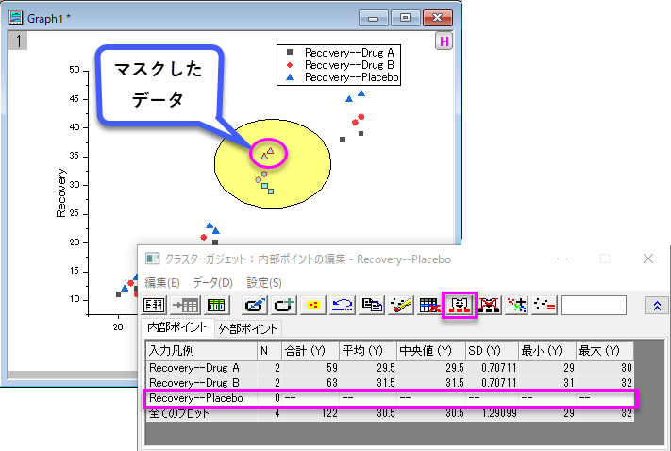Image resolution: width=671 pixels, height=451 pixels.
Task: Click the Graph1 window title bar icon
Action: [x=16, y=18]
